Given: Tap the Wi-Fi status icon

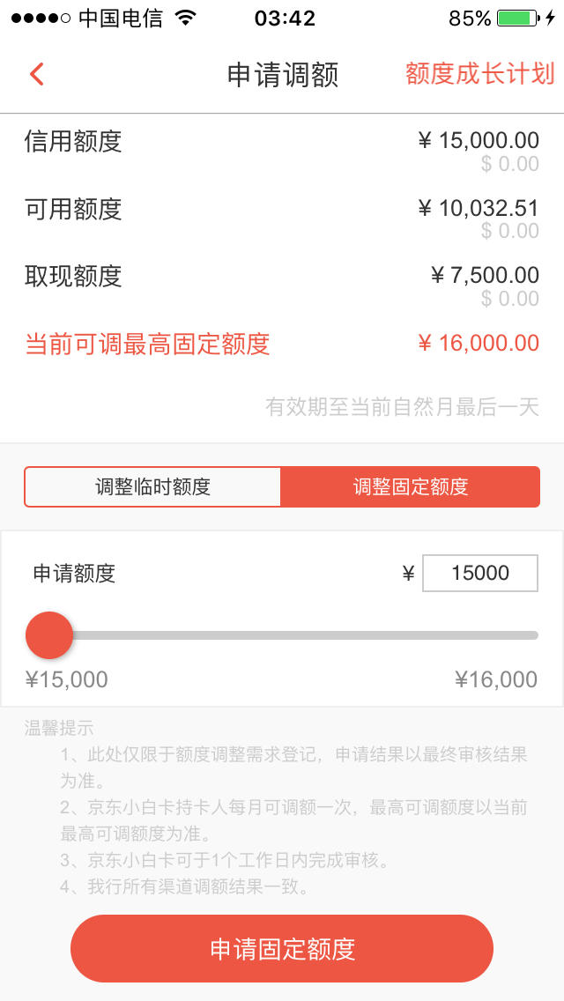Looking at the screenshot, I should [185, 18].
